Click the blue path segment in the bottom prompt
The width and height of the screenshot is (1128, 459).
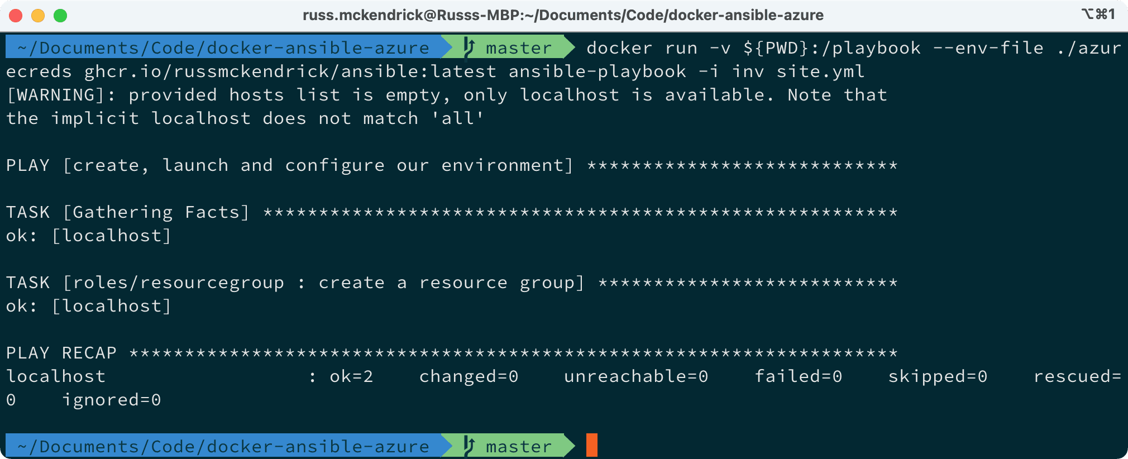(x=223, y=446)
